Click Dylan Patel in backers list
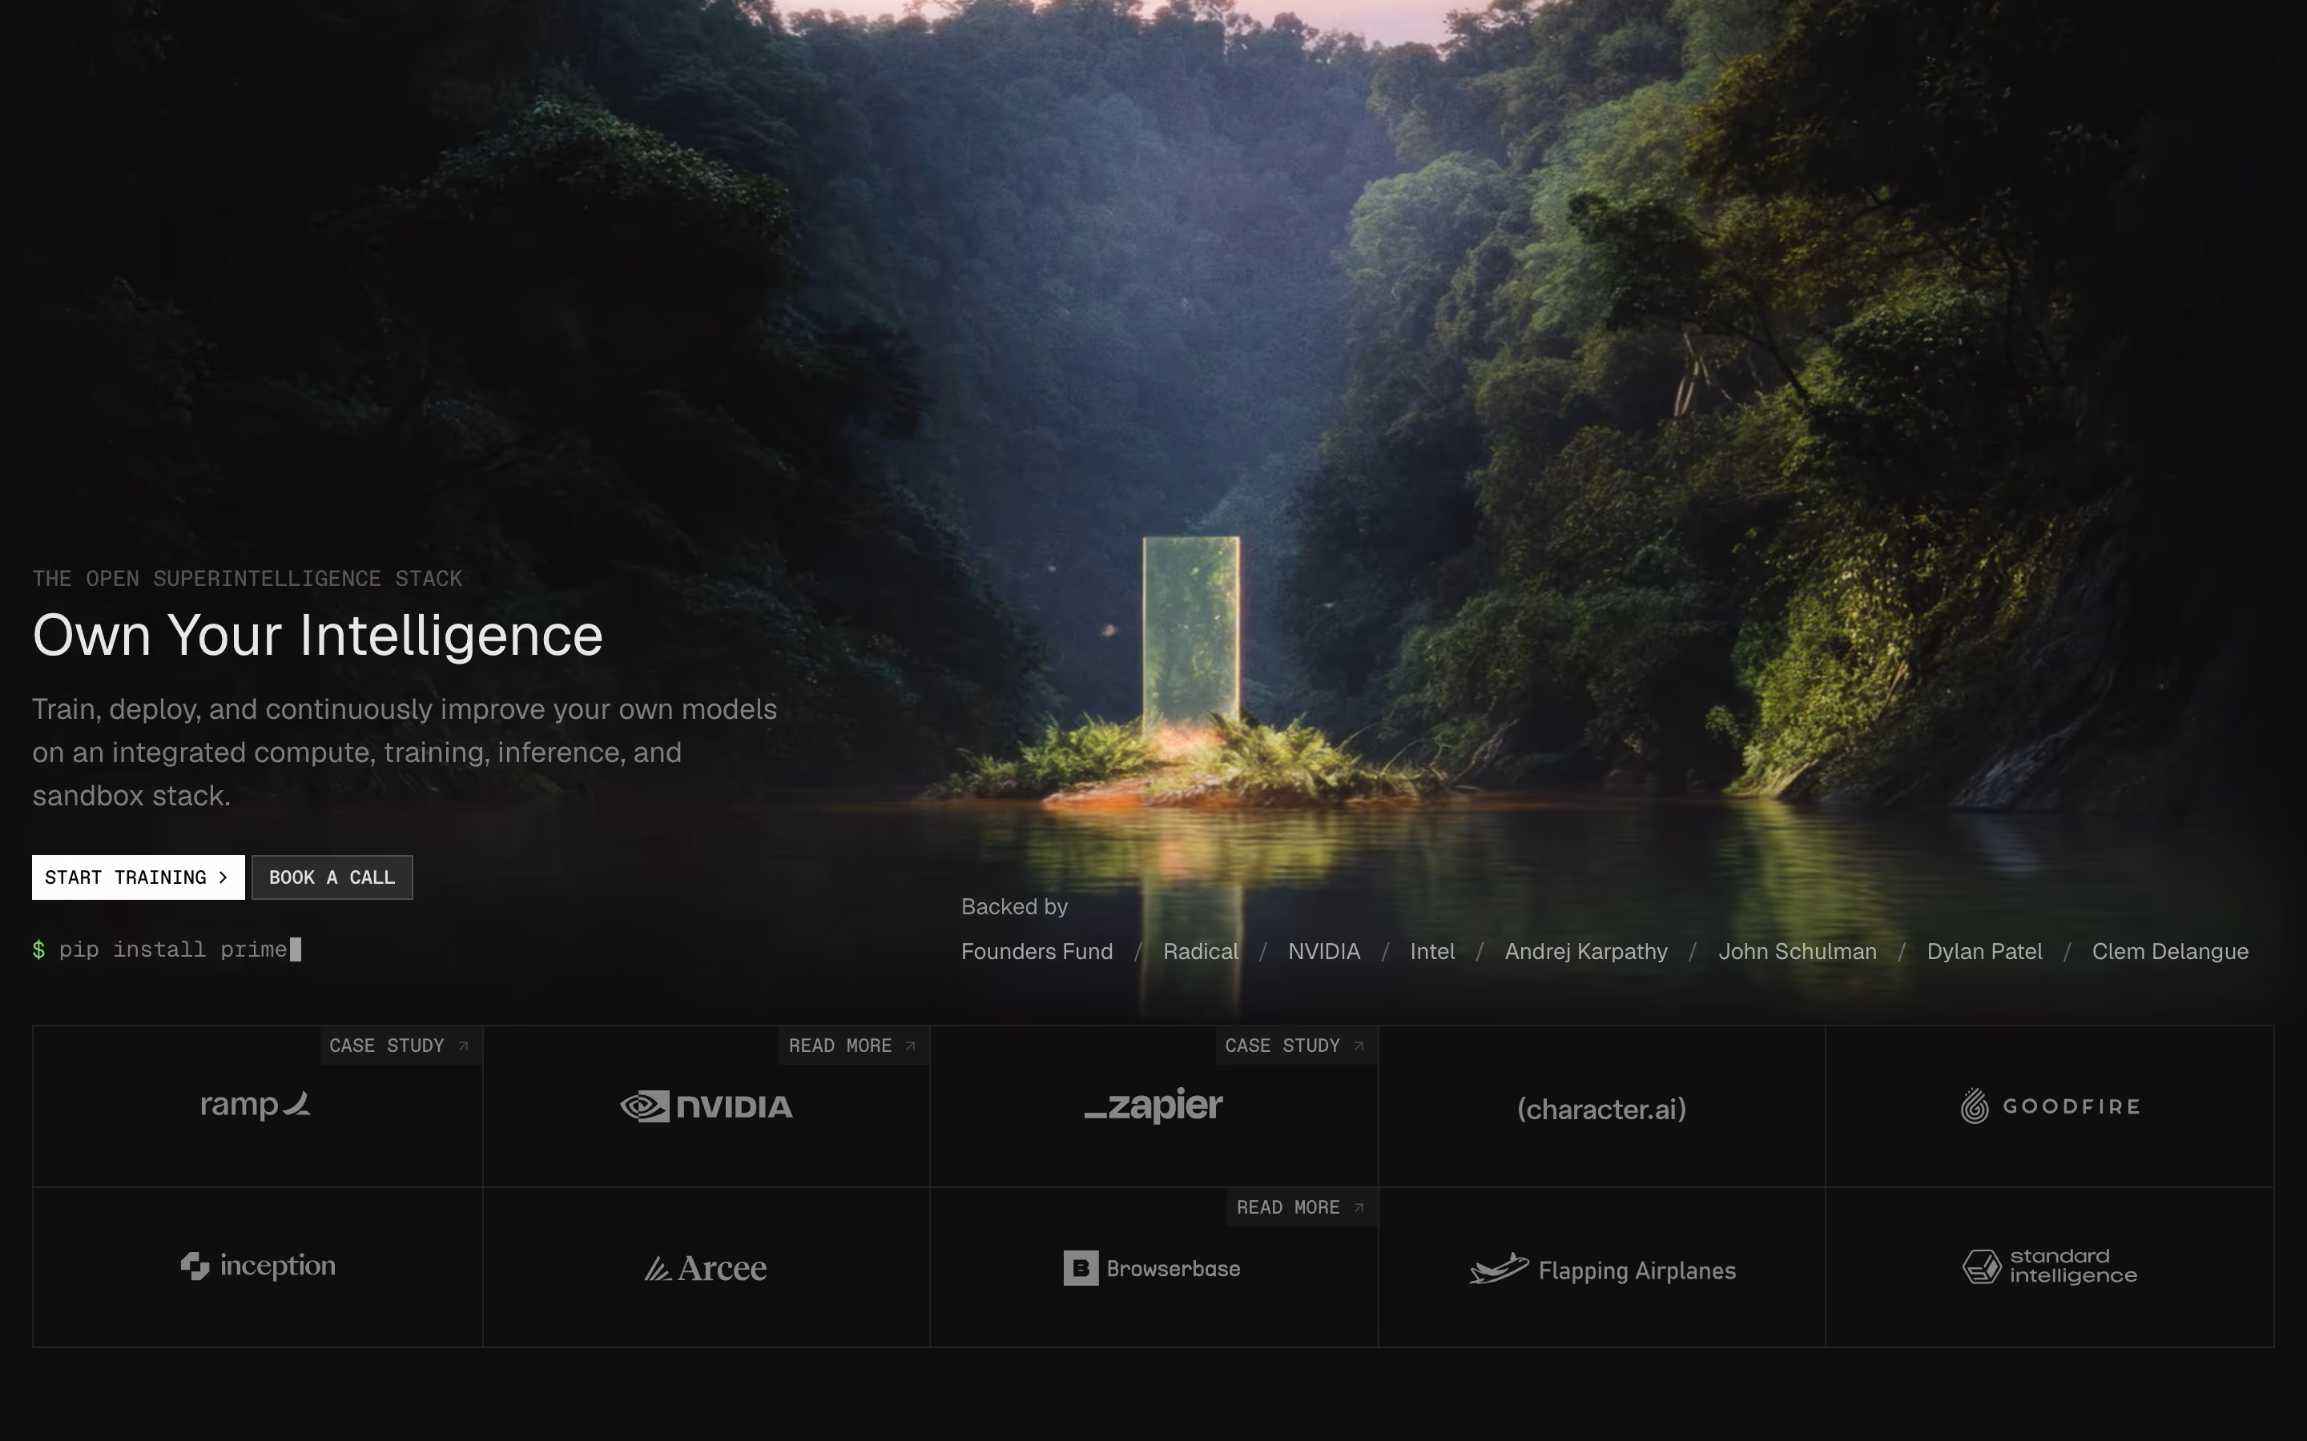 pos(1984,951)
